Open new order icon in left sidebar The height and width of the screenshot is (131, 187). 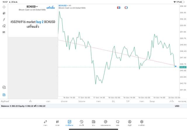[x=4, y=95]
